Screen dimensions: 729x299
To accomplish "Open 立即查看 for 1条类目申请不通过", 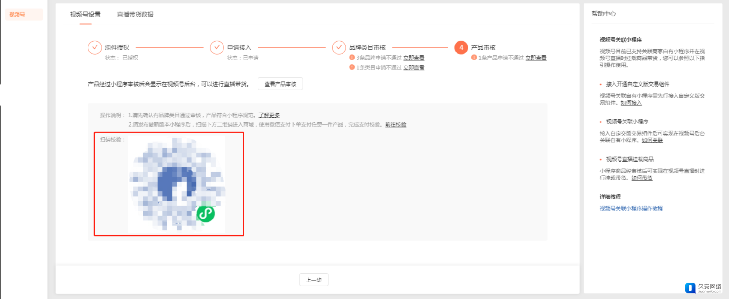I will (414, 68).
